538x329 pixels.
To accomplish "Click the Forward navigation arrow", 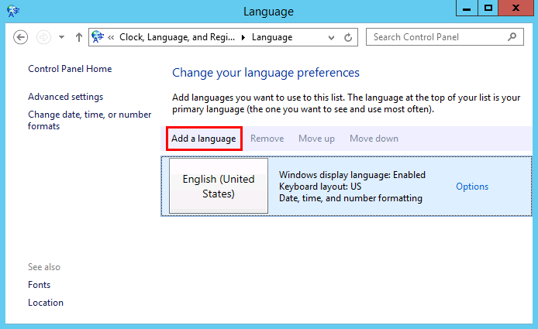I will coord(43,37).
